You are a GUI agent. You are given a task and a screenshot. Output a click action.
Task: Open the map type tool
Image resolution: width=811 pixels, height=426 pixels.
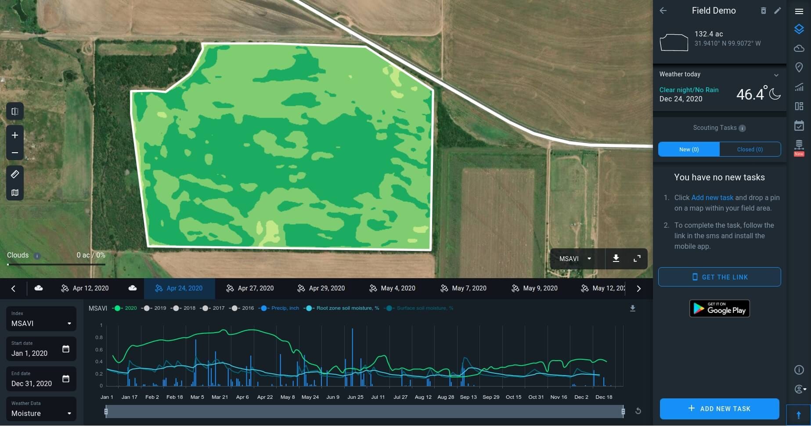15,193
